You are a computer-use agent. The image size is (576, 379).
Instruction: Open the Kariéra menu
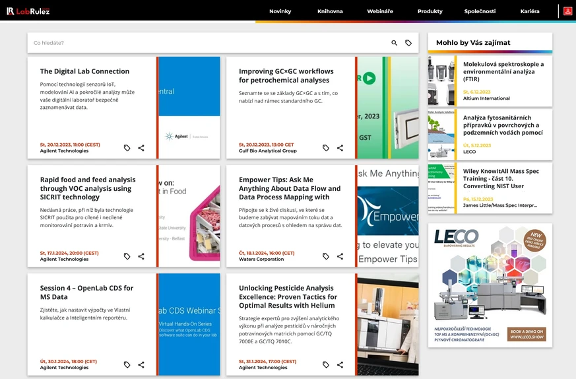[x=530, y=11]
